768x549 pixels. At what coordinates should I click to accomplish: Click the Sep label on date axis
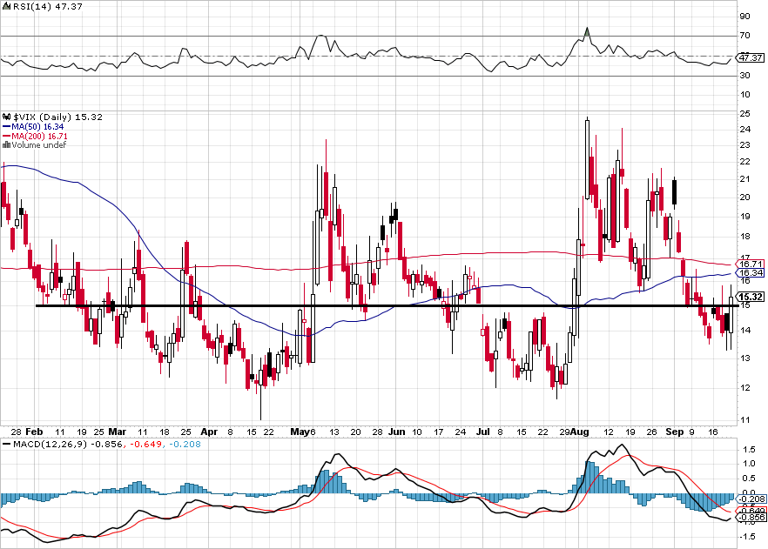(674, 432)
